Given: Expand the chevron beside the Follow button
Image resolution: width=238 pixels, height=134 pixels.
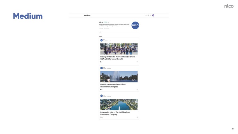Looking at the screenshot, I should pyautogui.click(x=108, y=22).
